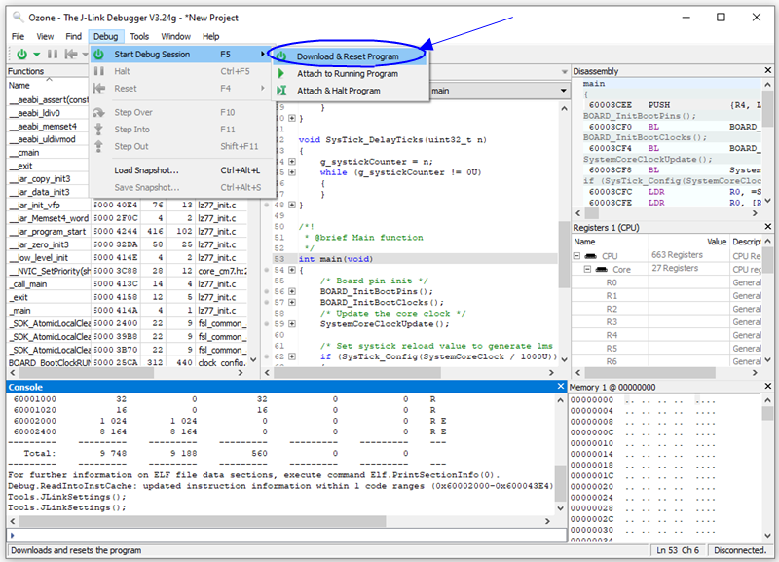Choose Attach to Running Program
The height and width of the screenshot is (562, 779).
pyautogui.click(x=347, y=74)
